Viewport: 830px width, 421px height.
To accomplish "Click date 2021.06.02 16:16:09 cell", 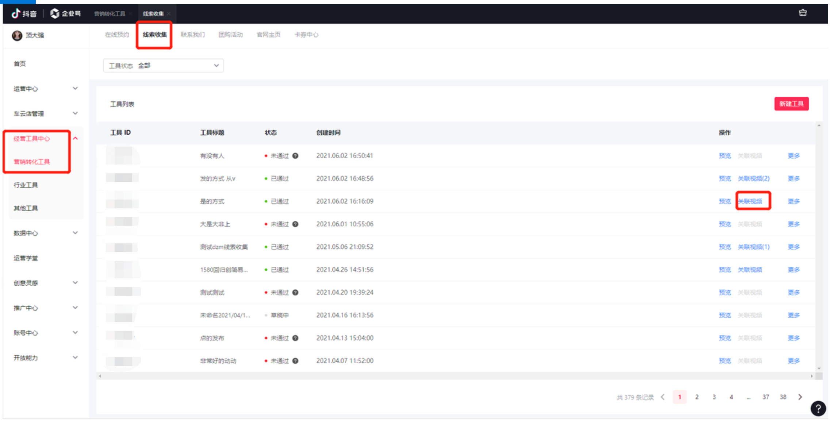I will (345, 201).
